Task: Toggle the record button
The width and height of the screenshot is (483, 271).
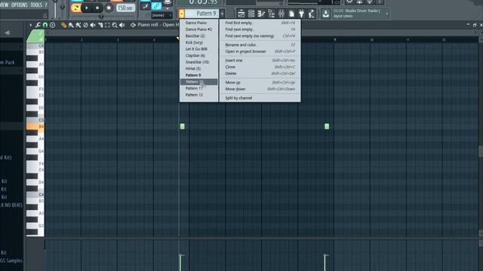Action: (x=109, y=8)
